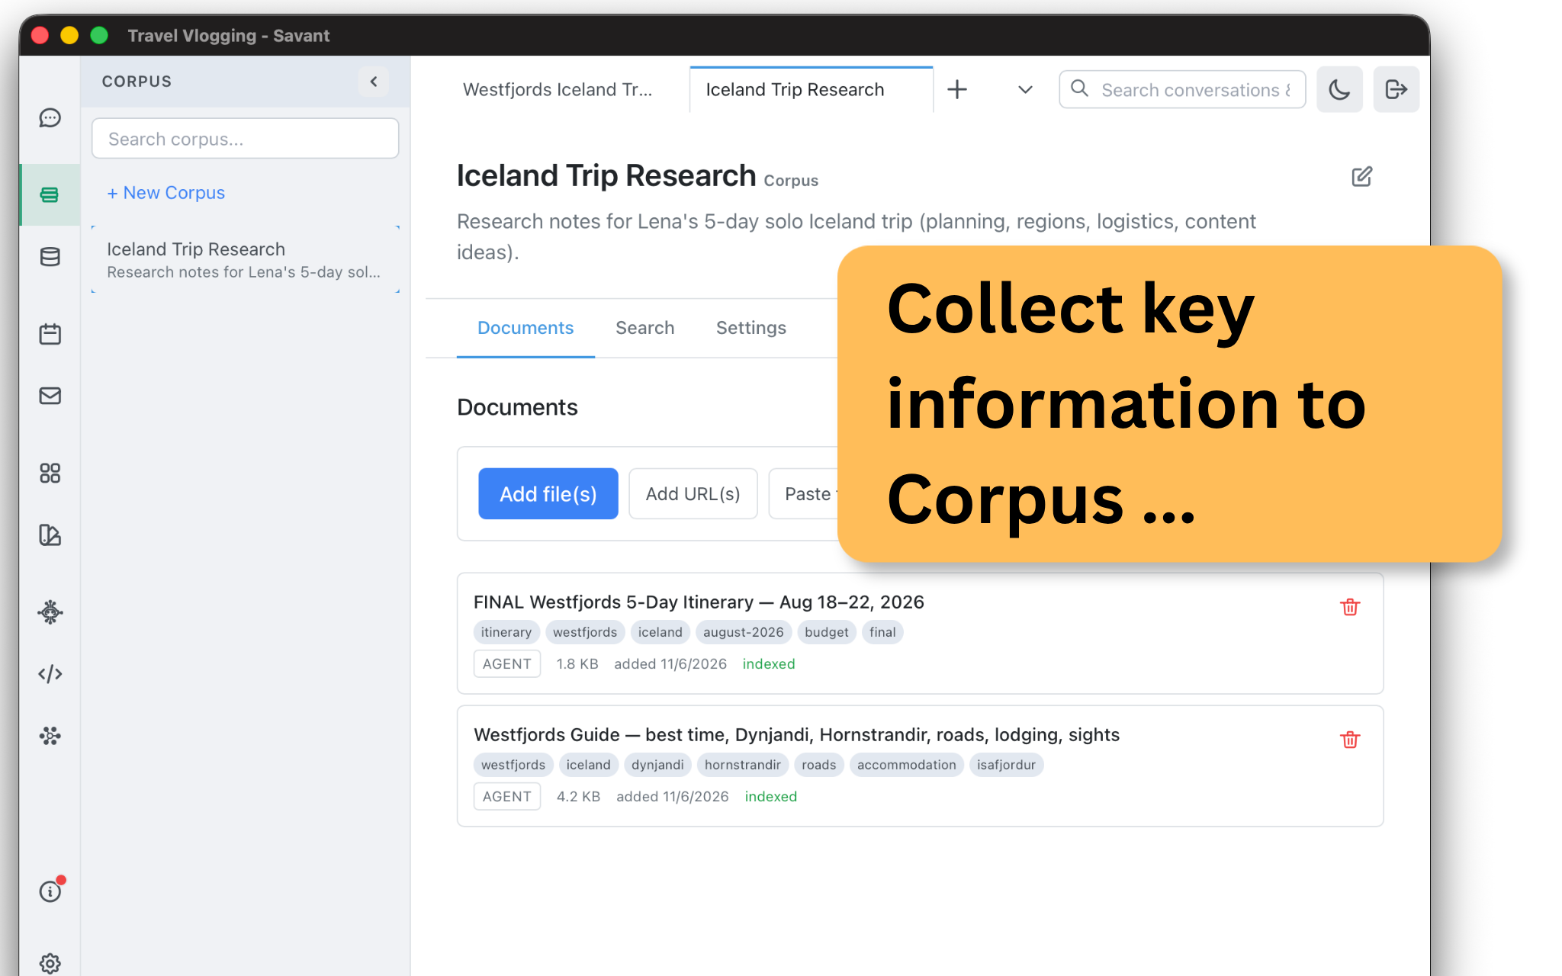Click the 4.2 KB file size

point(578,797)
